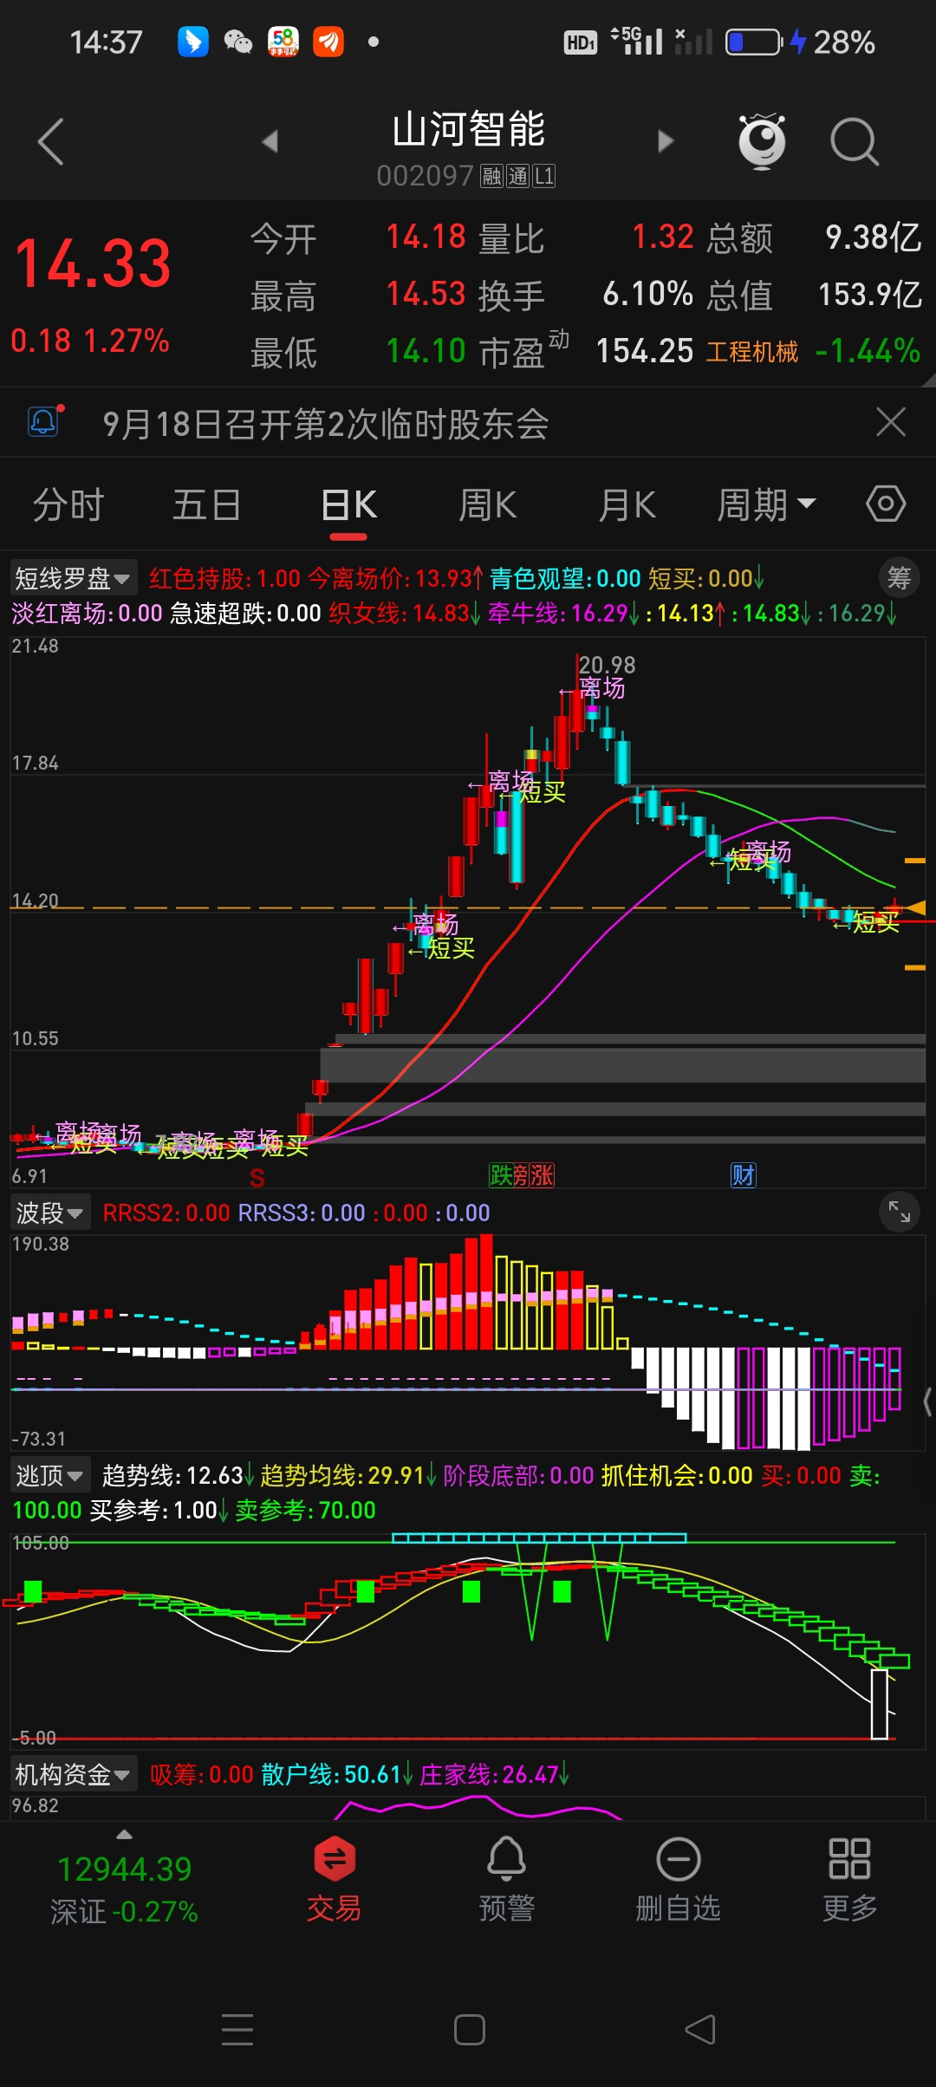Go back using the left chevron
Viewport: 936px width, 2087px height.
[x=50, y=141]
